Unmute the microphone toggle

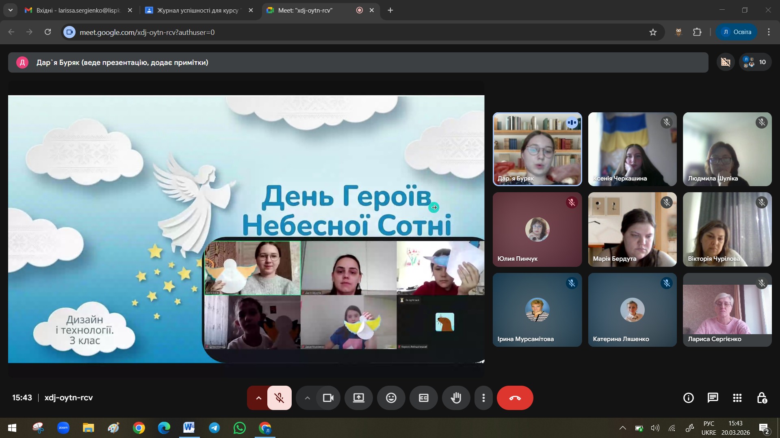[x=279, y=398]
